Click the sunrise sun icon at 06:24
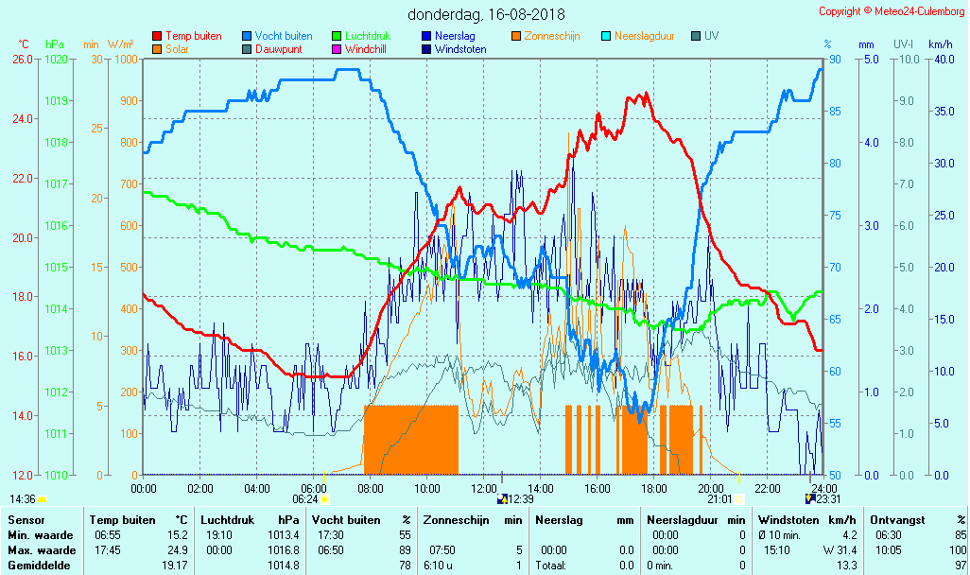The height and width of the screenshot is (575, 970). [x=324, y=498]
